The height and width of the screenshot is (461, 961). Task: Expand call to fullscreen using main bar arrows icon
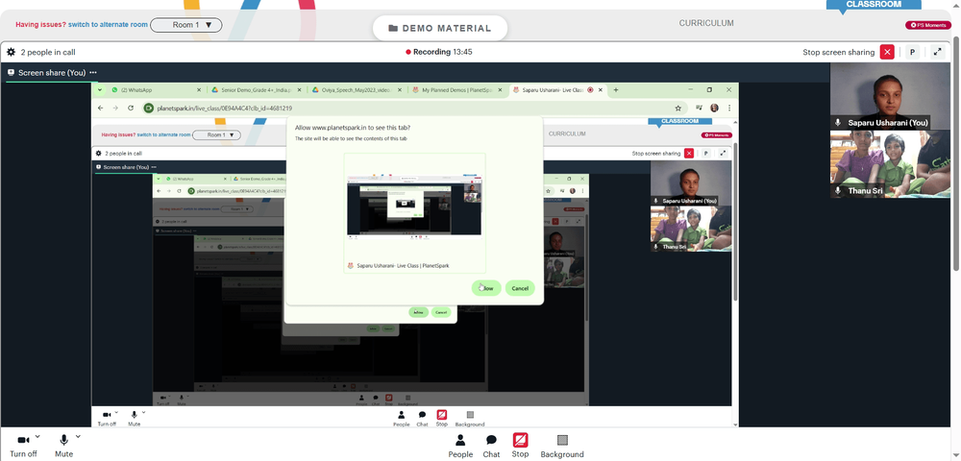pyautogui.click(x=937, y=52)
